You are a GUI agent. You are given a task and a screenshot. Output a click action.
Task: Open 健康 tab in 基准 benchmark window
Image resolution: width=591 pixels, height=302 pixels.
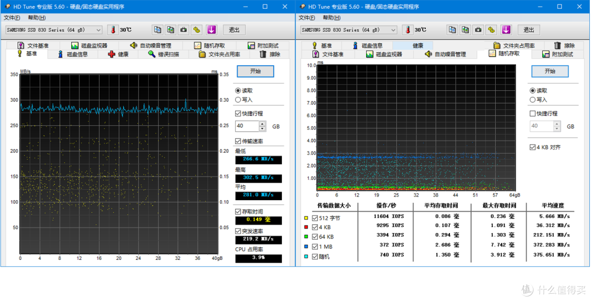(118, 54)
